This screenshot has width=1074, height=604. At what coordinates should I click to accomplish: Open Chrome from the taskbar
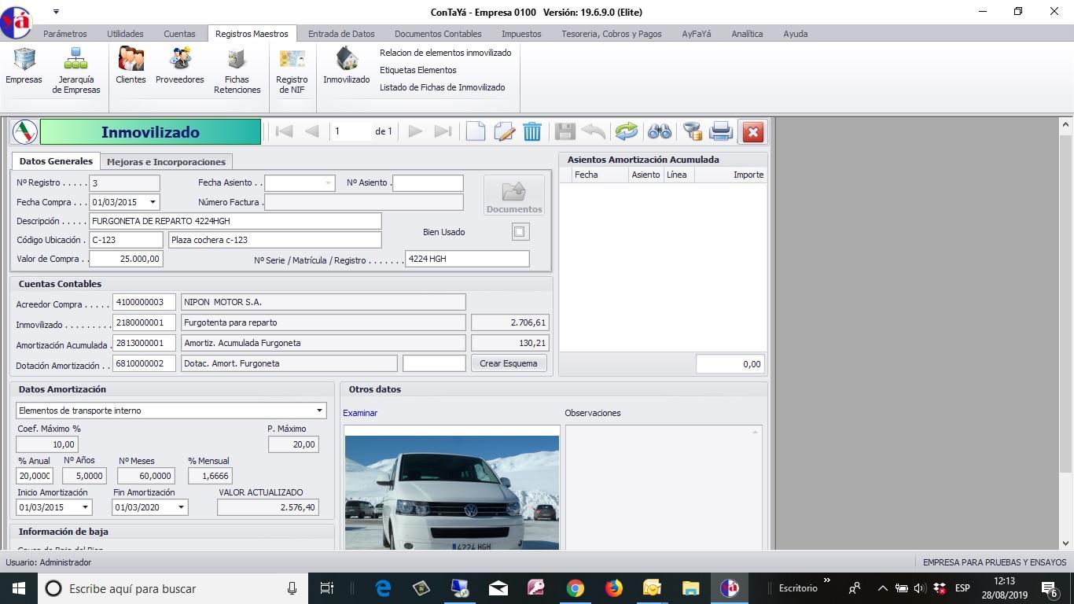pyautogui.click(x=576, y=588)
